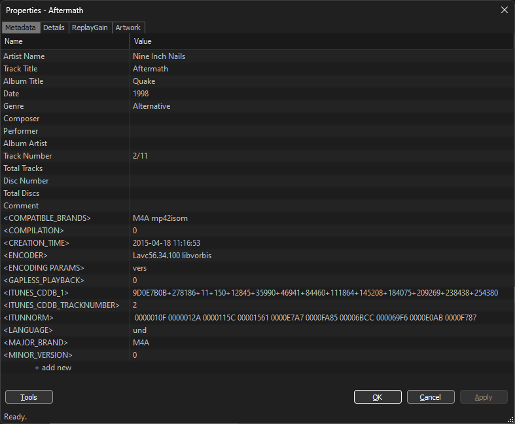Click the Value column header

tap(322, 41)
